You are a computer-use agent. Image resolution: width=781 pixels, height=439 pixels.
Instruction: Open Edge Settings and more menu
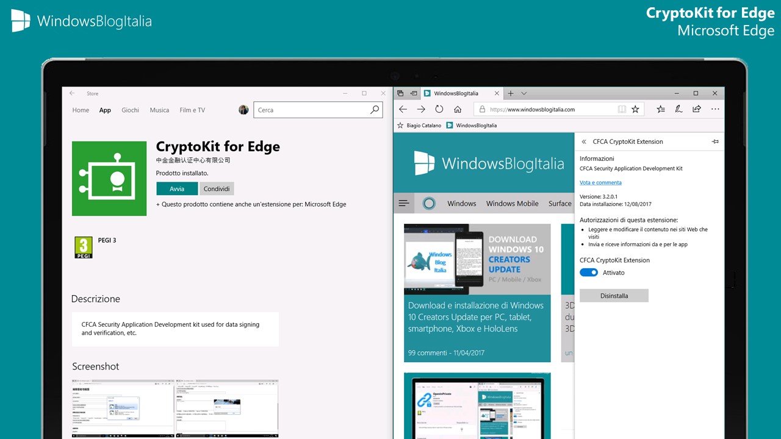[715, 109]
